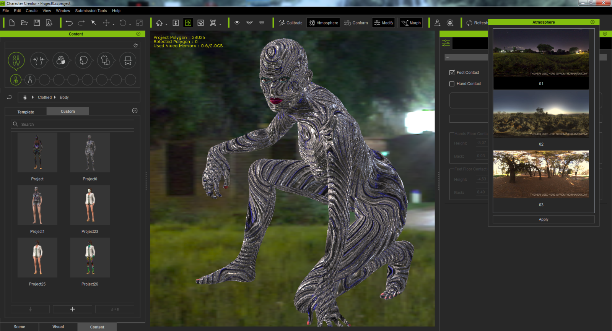Click the Calibrate toolbar button
612x331 pixels.
(291, 23)
